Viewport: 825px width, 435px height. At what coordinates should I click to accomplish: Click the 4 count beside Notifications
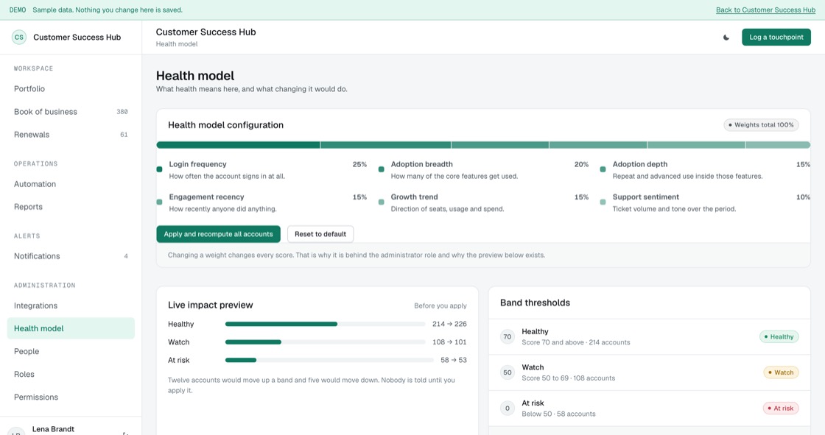click(126, 256)
